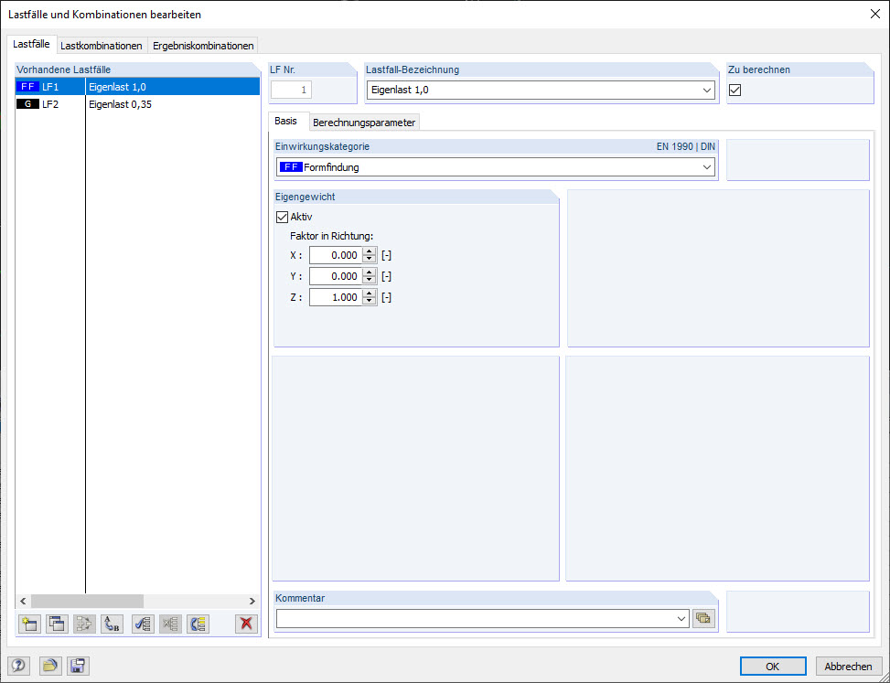Click the EN 1990 | DIN standard label
Screen dimensions: 890x683
point(686,146)
